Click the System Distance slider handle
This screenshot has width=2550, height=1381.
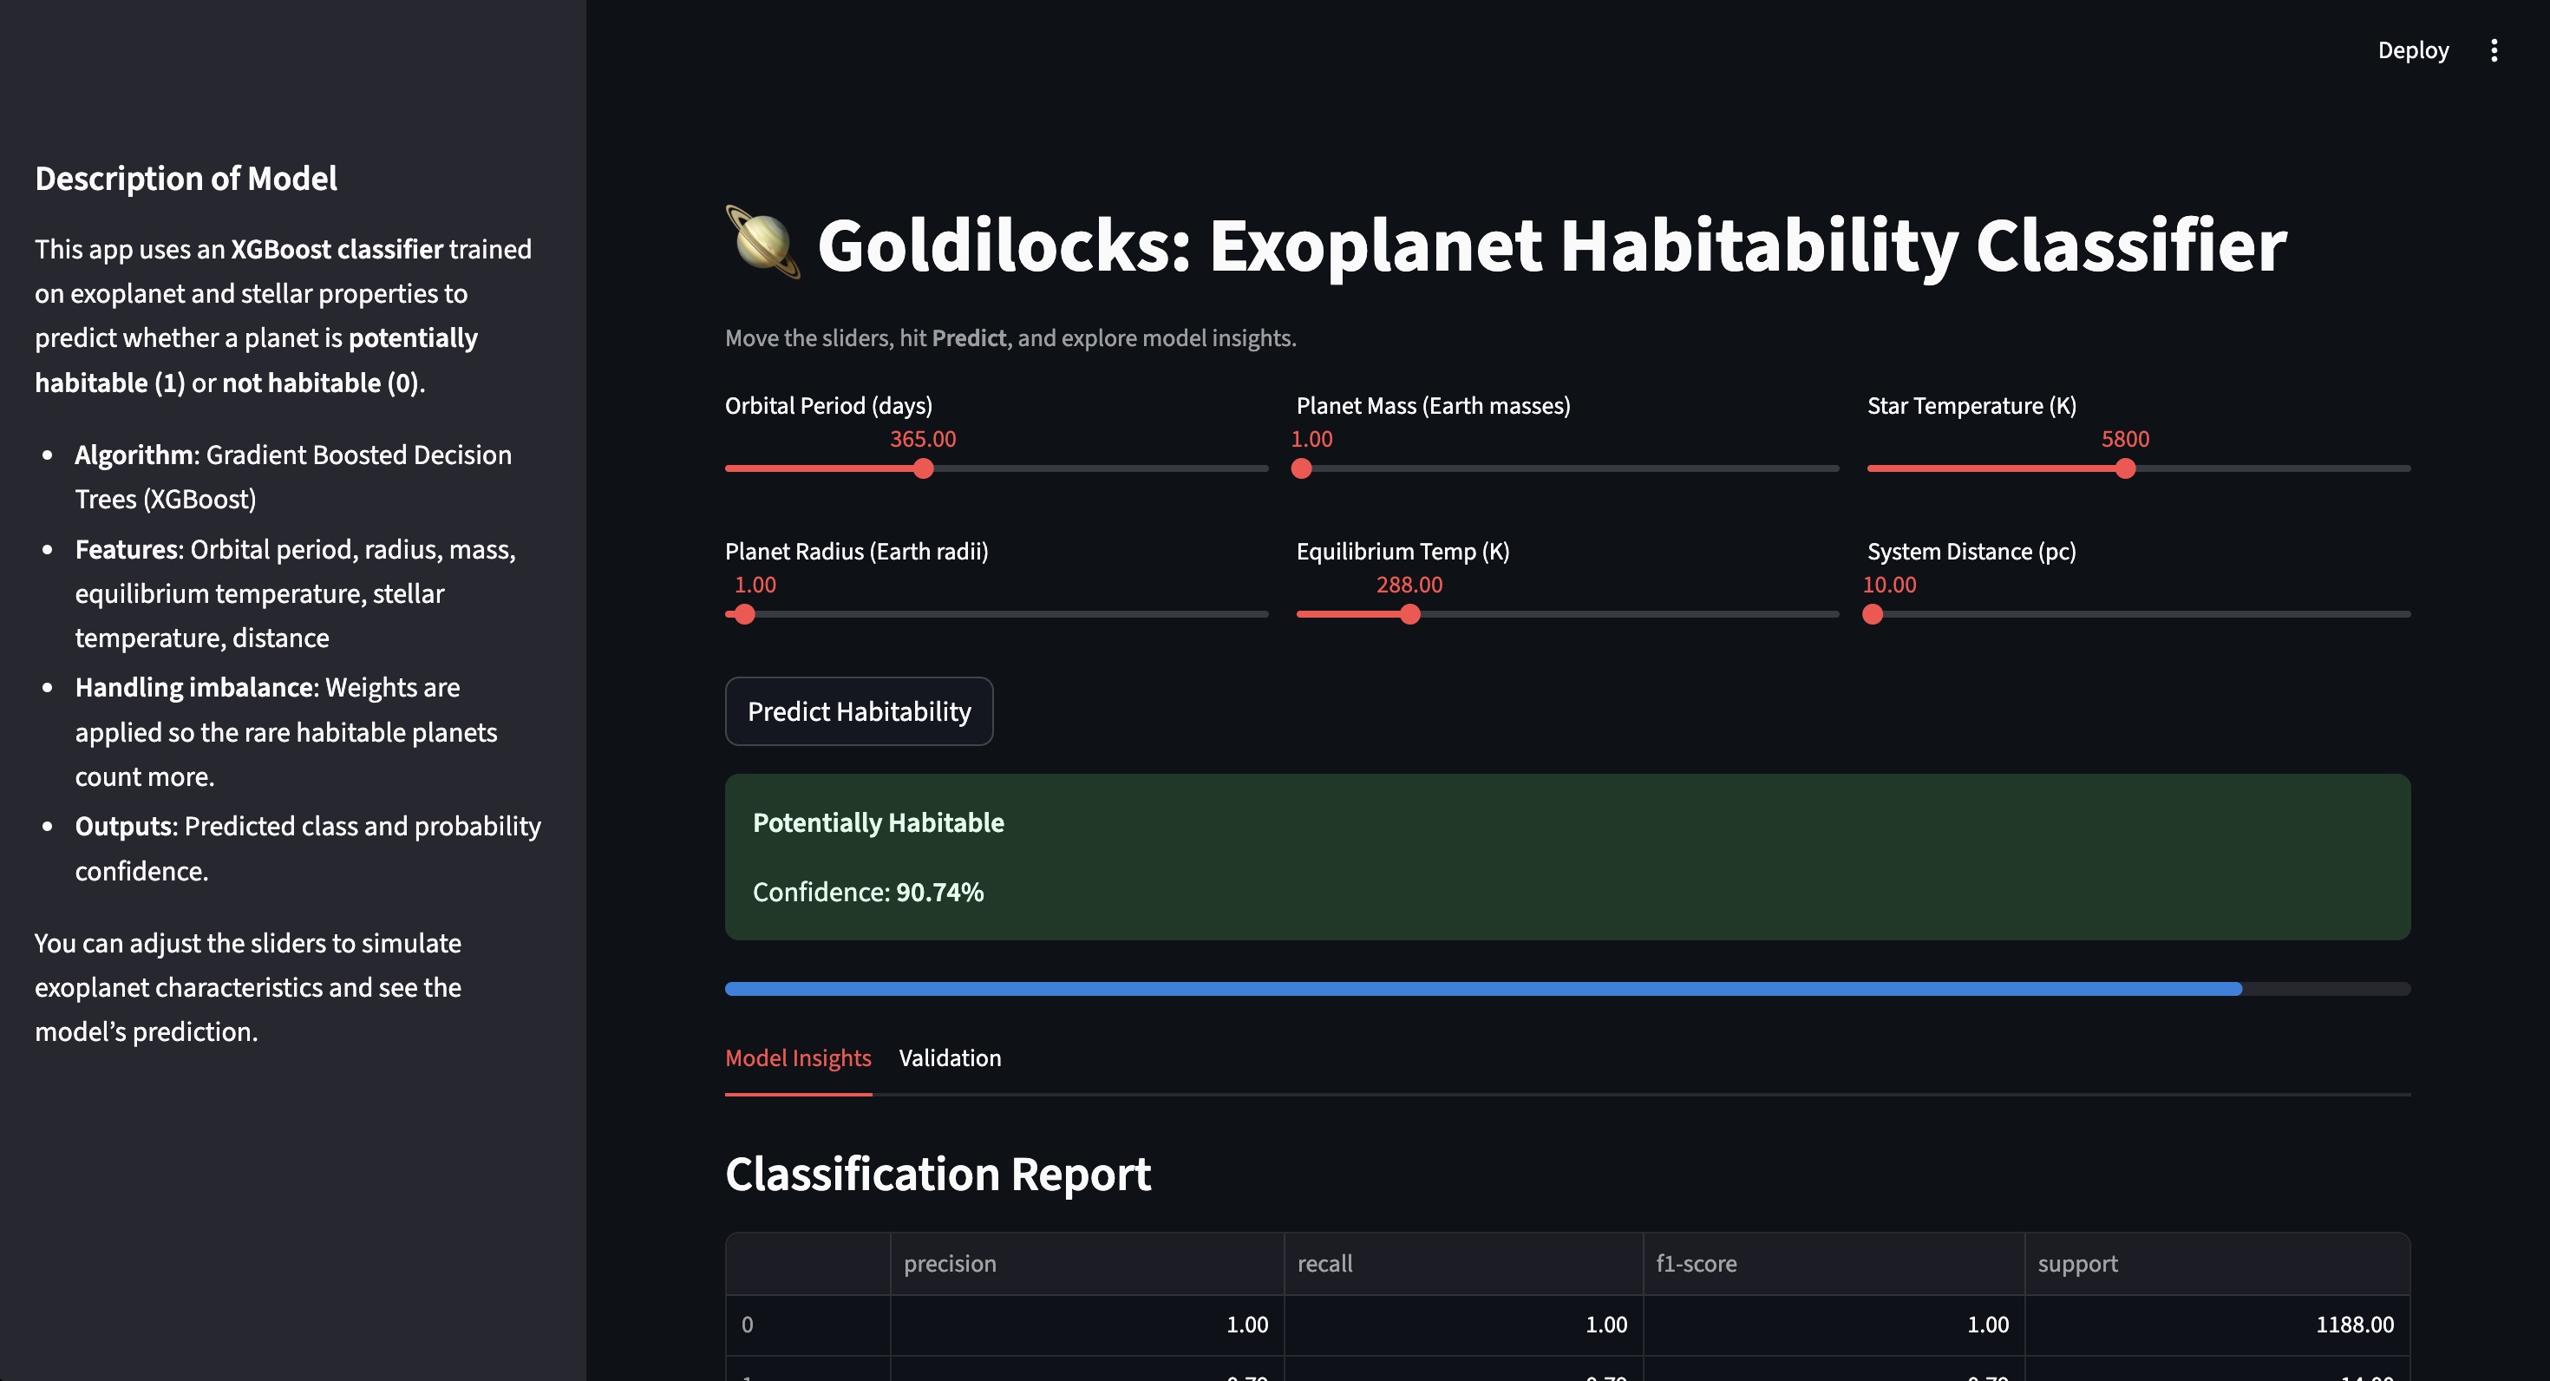click(1872, 614)
